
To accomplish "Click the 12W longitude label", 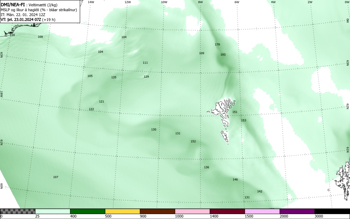I will pos(127,2).
